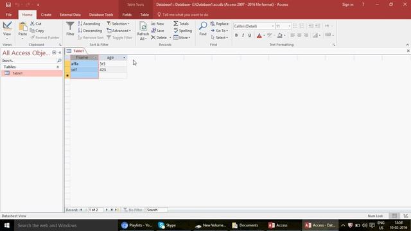Open the Replace tool
411x231 pixels.
(x=220, y=24)
